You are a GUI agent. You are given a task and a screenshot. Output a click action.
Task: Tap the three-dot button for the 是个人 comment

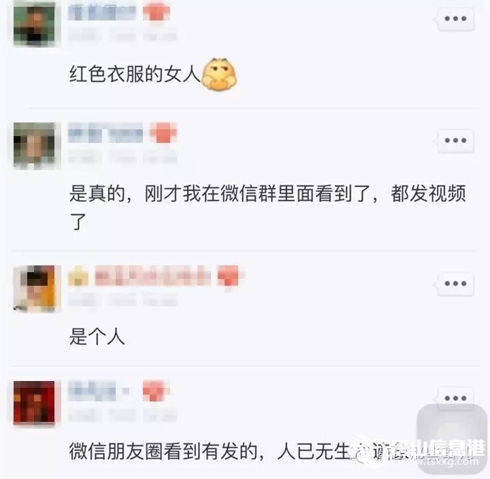(455, 284)
